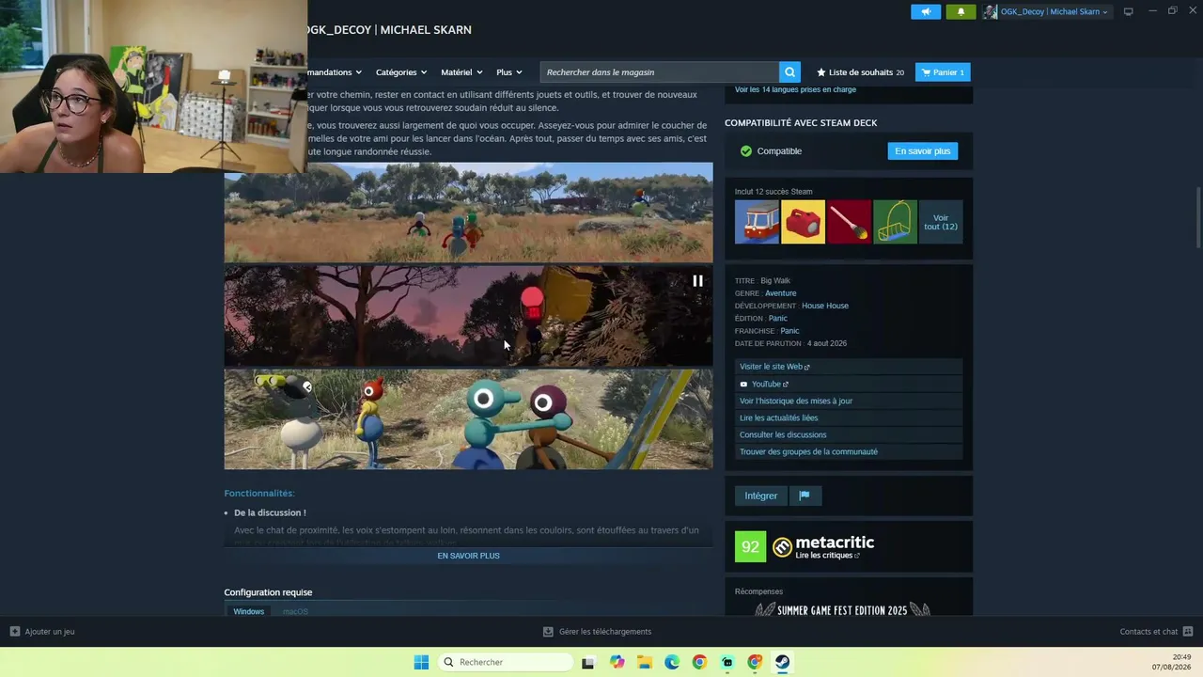This screenshot has height=677, width=1203.
Task: Click the green Metacritic score 92
Action: (750, 547)
